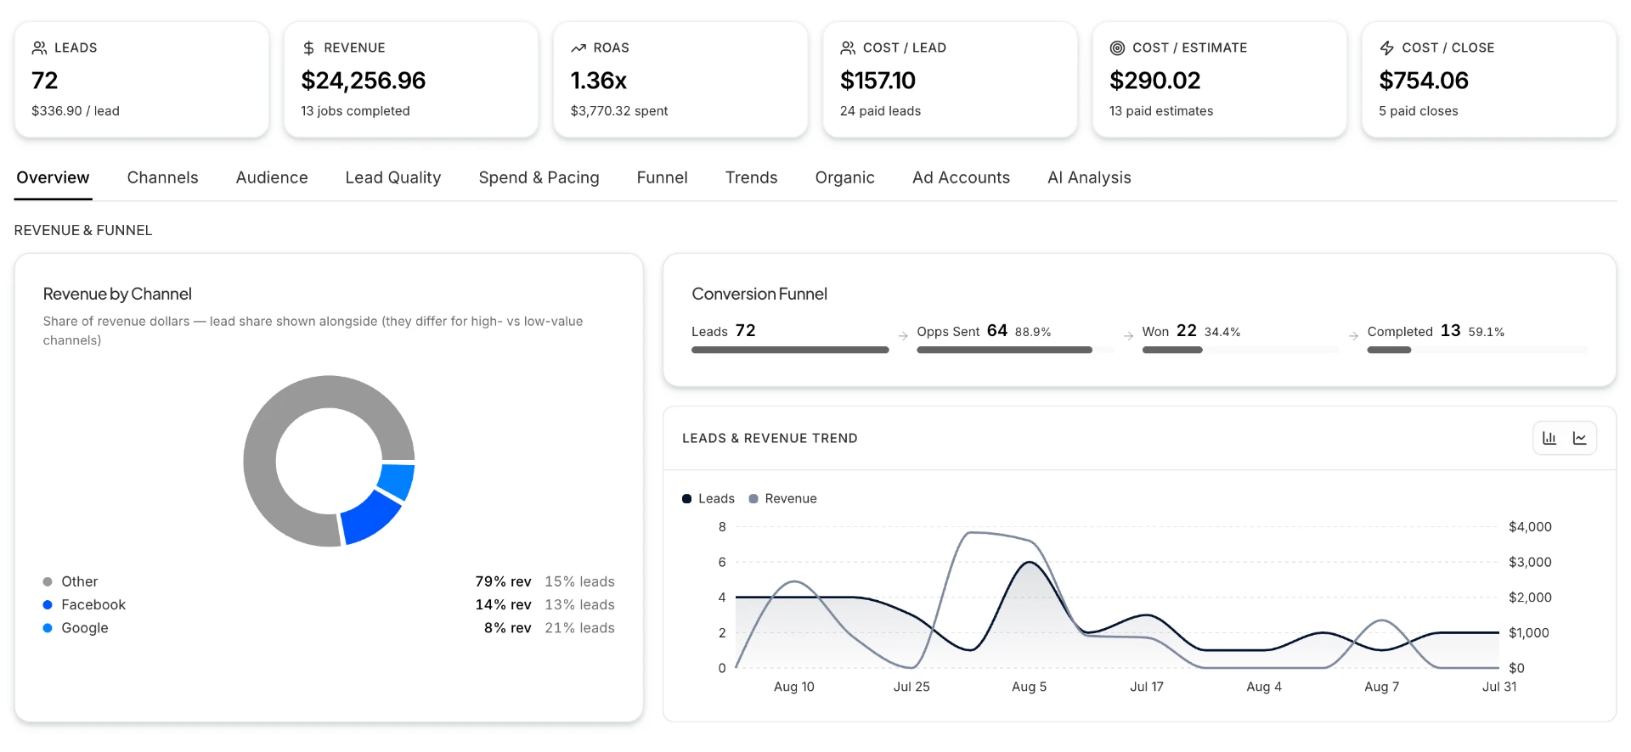This screenshot has height=752, width=1631.
Task: Click the Won 34.4% conversion rate
Action: [1222, 332]
